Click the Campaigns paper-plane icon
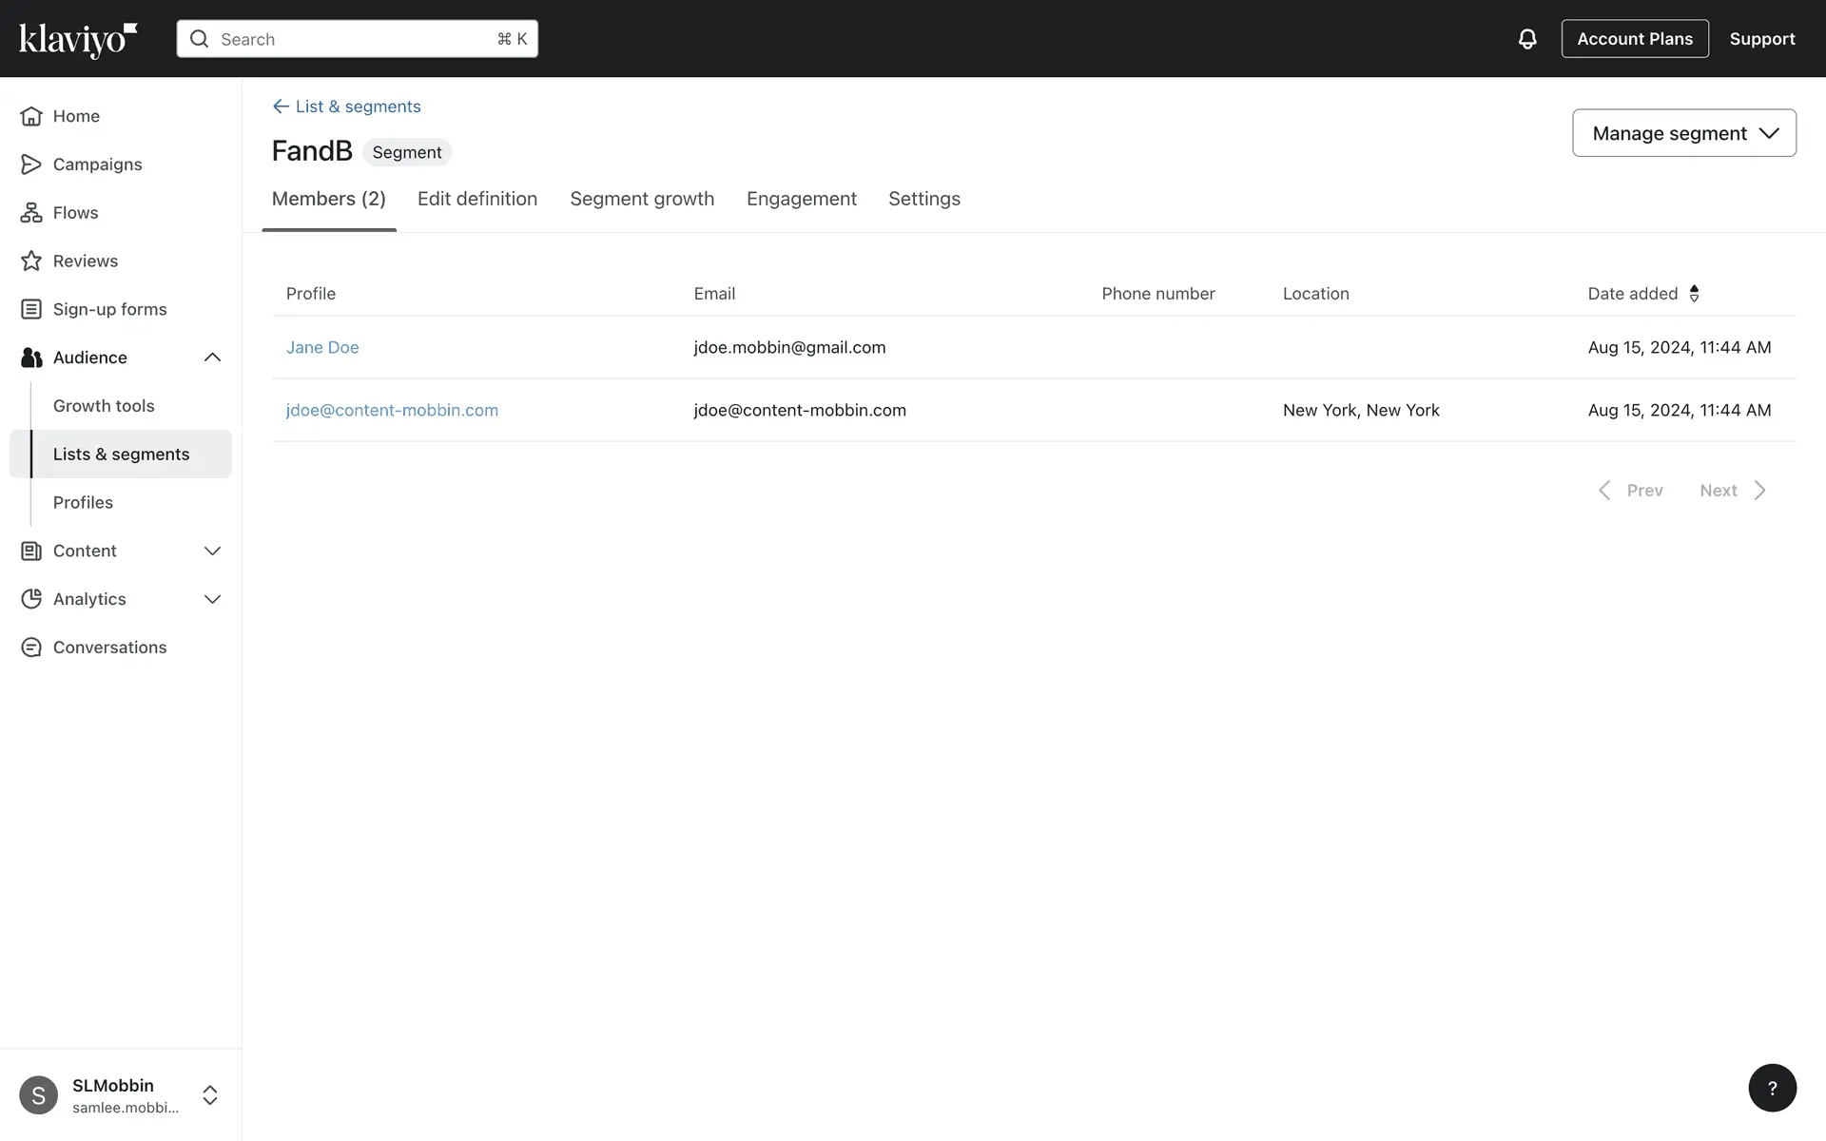 (x=31, y=164)
